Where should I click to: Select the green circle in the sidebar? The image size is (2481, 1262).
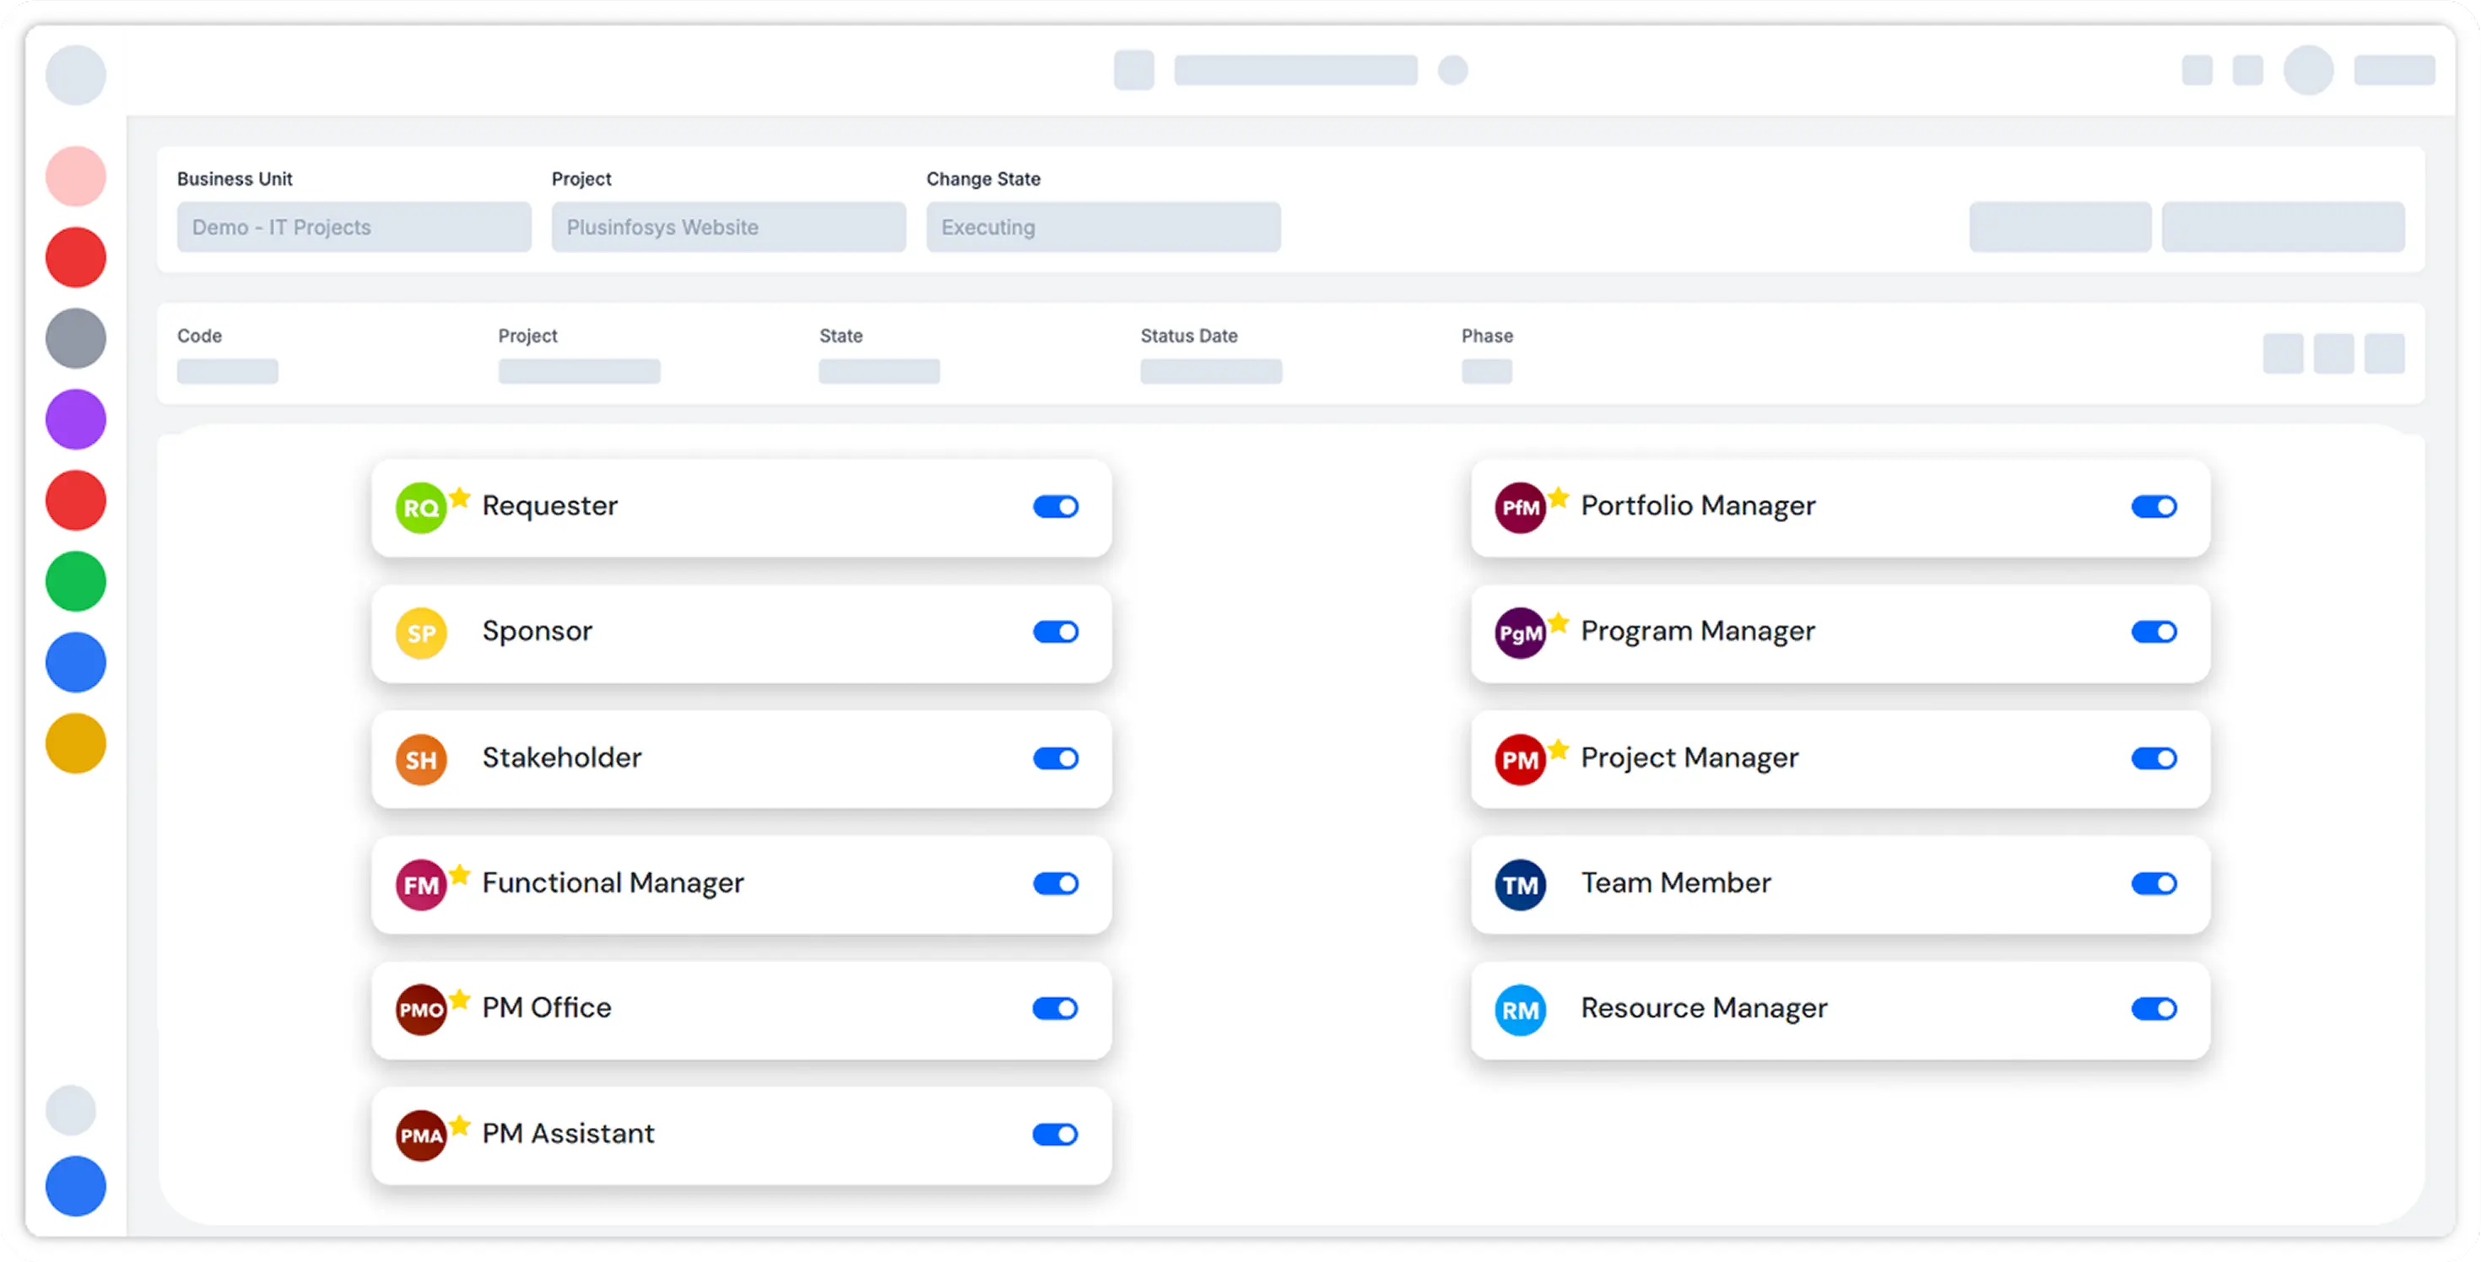(75, 581)
